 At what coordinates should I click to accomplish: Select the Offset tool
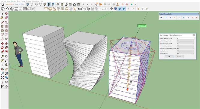click(x=6, y=52)
